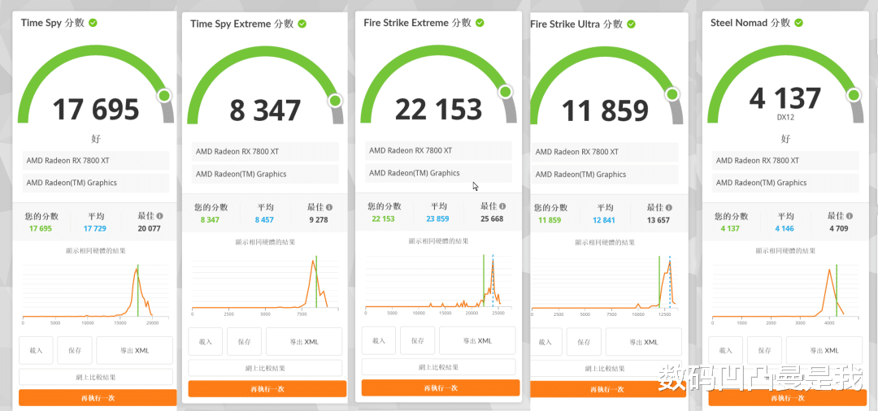The height and width of the screenshot is (411, 878).
Task: Click the best value 25 668
Action: 492,219
